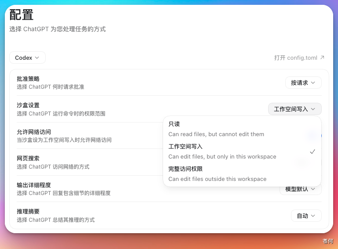338x249 pixels.
Task: Click the chevron in the 按请求 dropdown
Action: point(313,83)
